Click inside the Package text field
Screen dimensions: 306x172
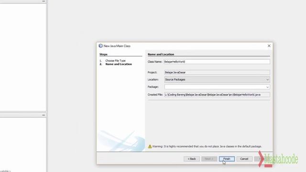(x=215, y=87)
